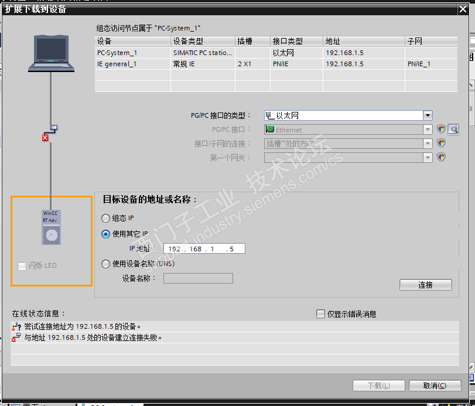475x406 pixels.
Task: Click the error icon for connection failed message
Action: tap(16, 337)
